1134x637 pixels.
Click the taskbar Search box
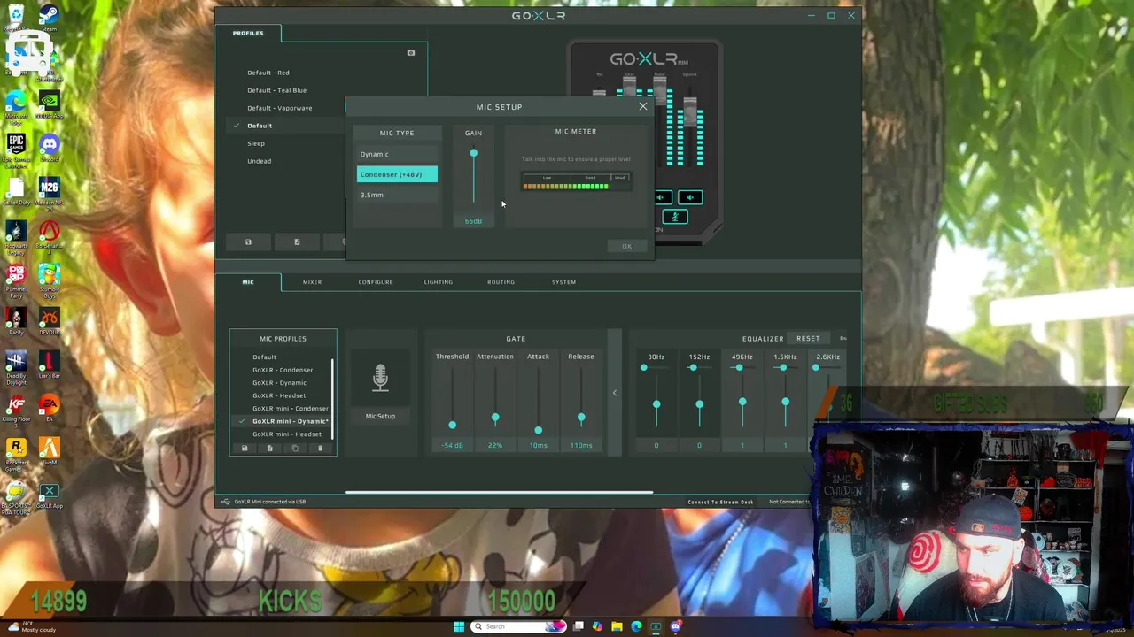[x=518, y=627]
